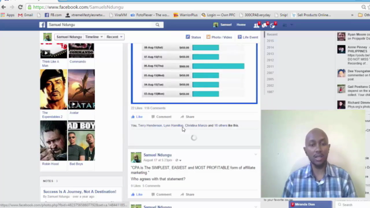370x208 pixels.
Task: Open the Gmail bookmark
Action: 25,15
